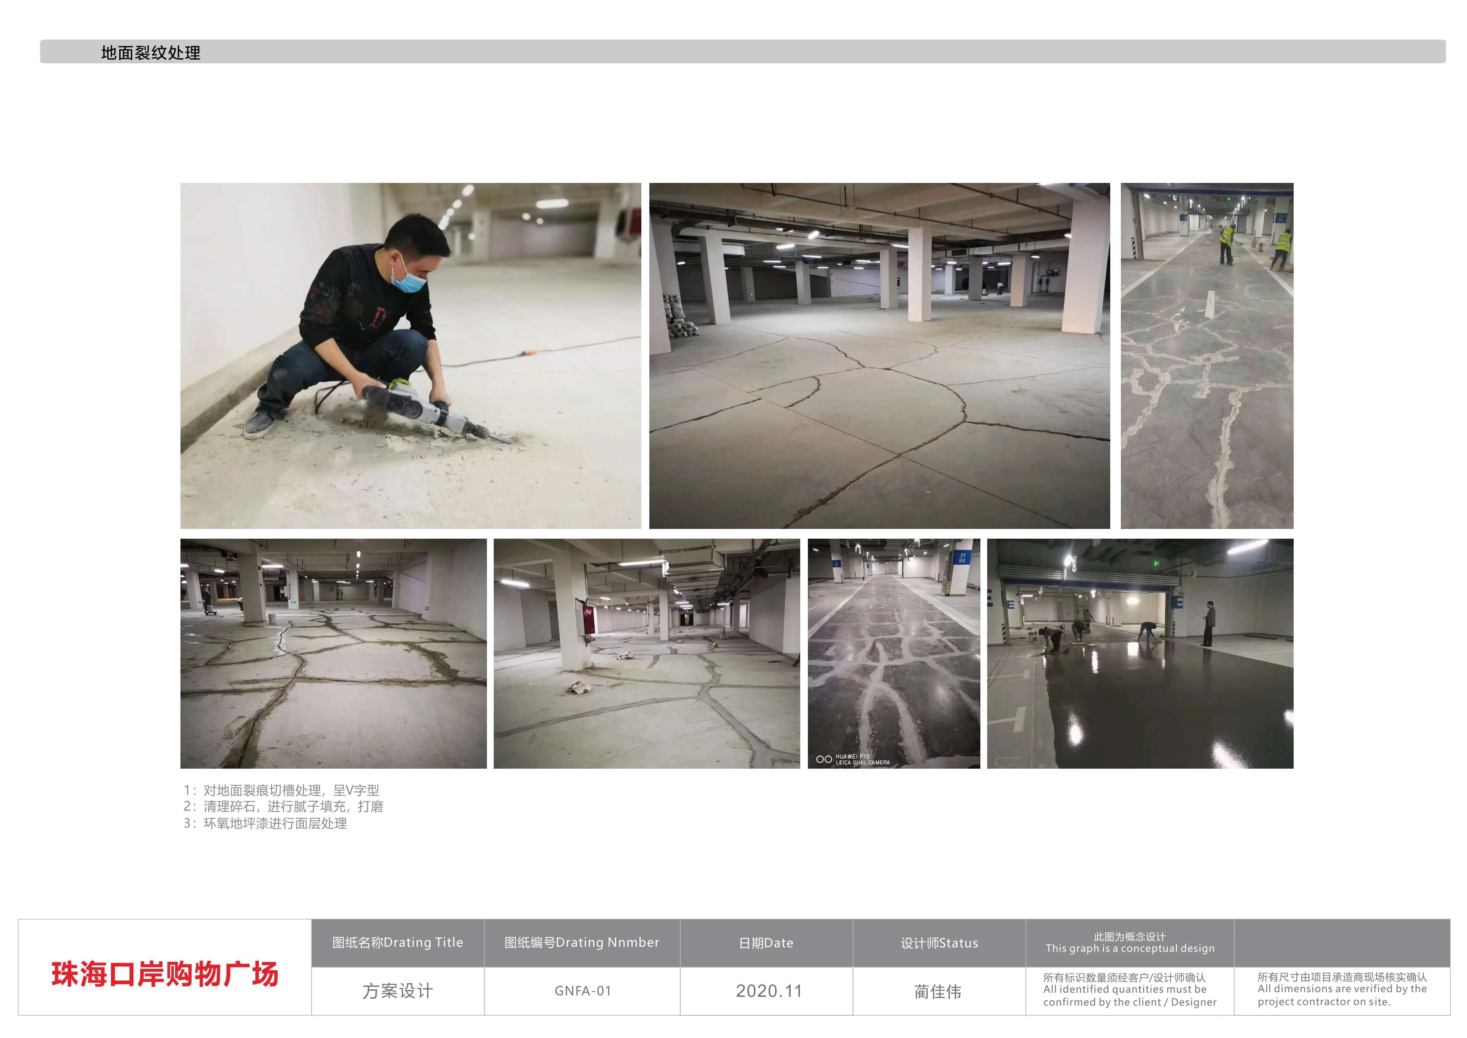This screenshot has height=1038, width=1467.
Task: Select drawing number GNFA-01
Action: (582, 991)
